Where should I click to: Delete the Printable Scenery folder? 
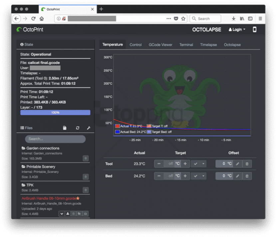(86, 177)
